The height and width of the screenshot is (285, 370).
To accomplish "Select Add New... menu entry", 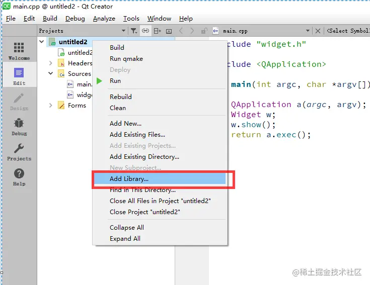I will coord(160,124).
